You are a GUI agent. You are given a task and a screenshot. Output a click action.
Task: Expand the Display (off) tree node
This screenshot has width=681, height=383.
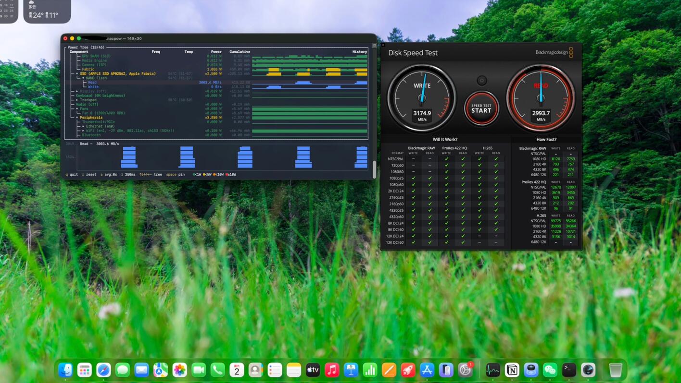pos(77,91)
